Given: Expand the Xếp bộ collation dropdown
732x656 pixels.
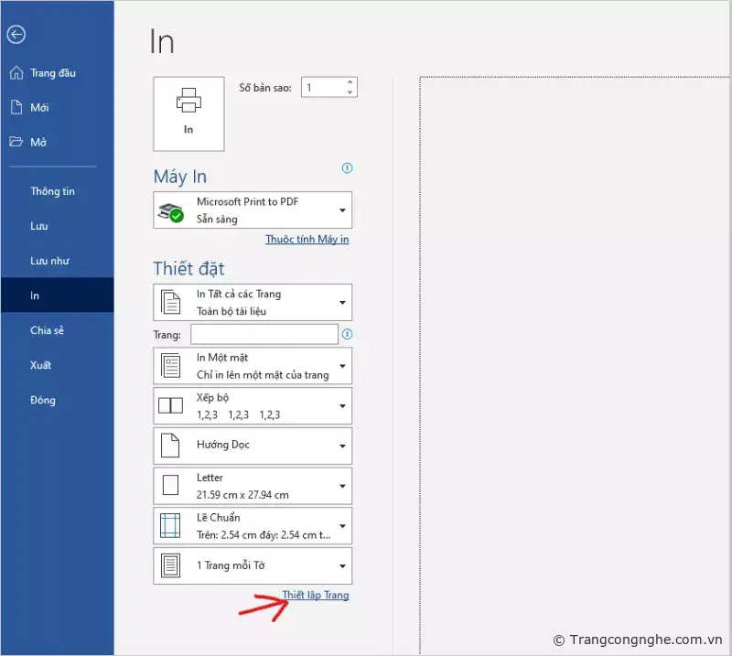Looking at the screenshot, I should pos(253,406).
